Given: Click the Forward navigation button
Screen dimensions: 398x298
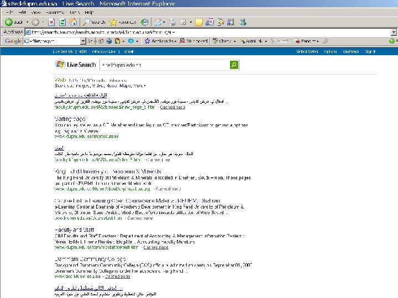Looking at the screenshot, I should tap(35, 22).
